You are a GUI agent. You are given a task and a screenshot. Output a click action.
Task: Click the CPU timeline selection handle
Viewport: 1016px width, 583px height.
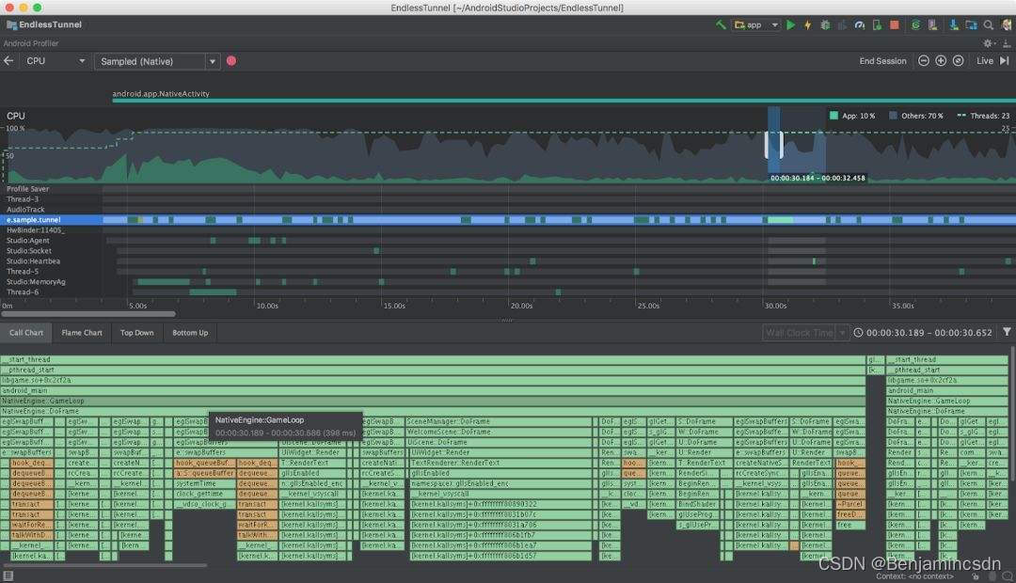pos(774,145)
